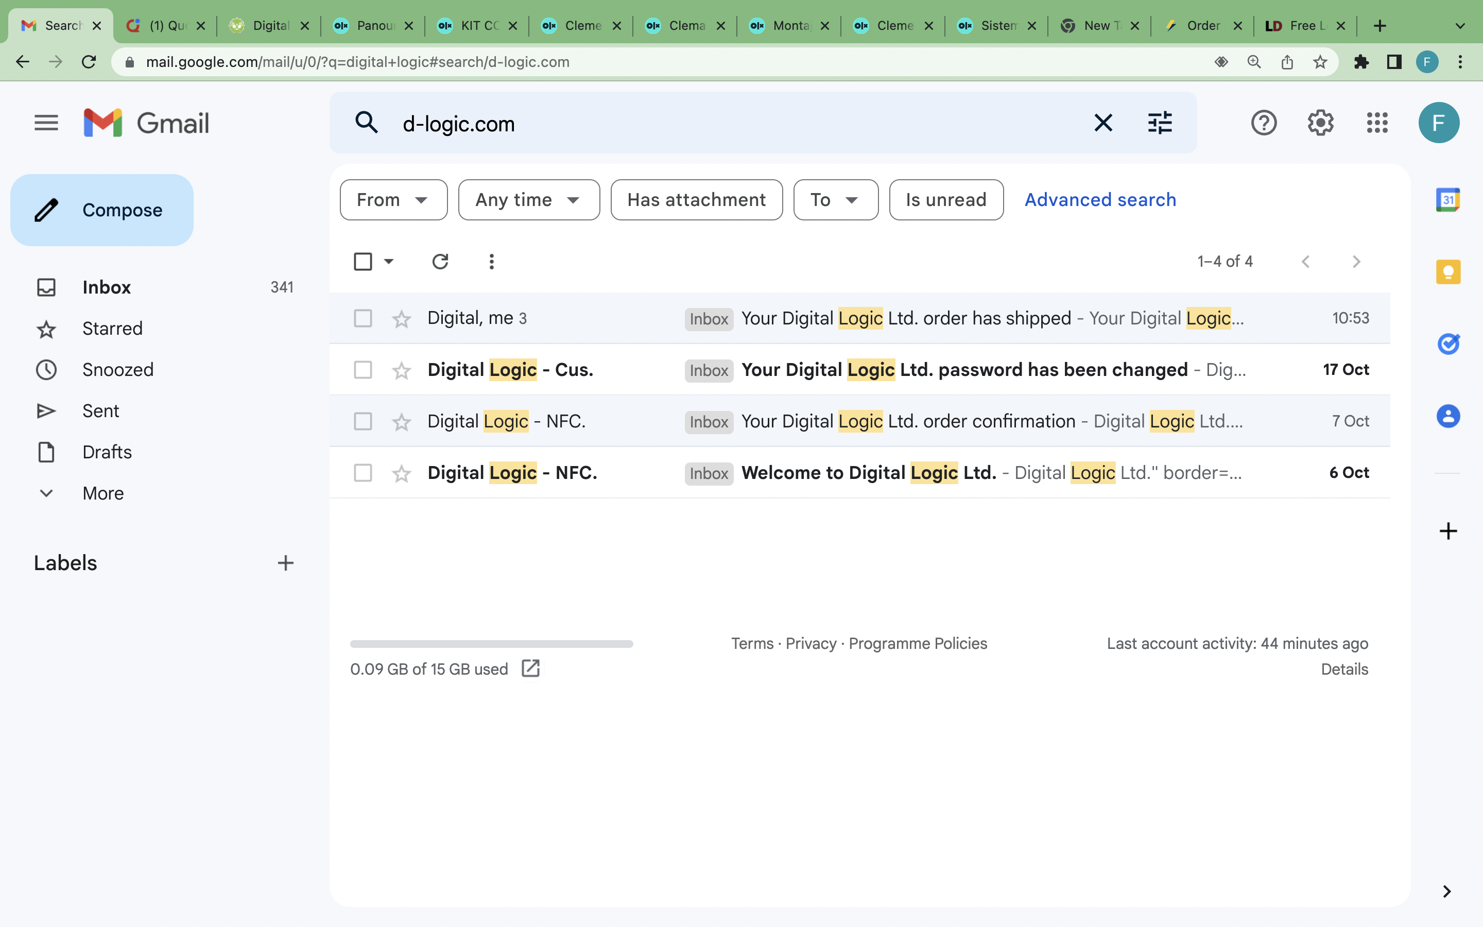Toggle the 'Is unread' filter chip
Image resolution: width=1483 pixels, height=927 pixels.
946,200
